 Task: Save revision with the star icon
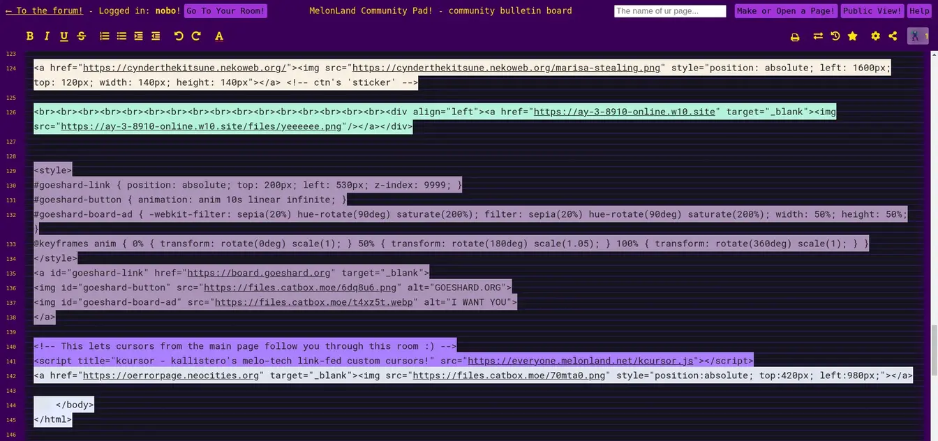coord(852,36)
